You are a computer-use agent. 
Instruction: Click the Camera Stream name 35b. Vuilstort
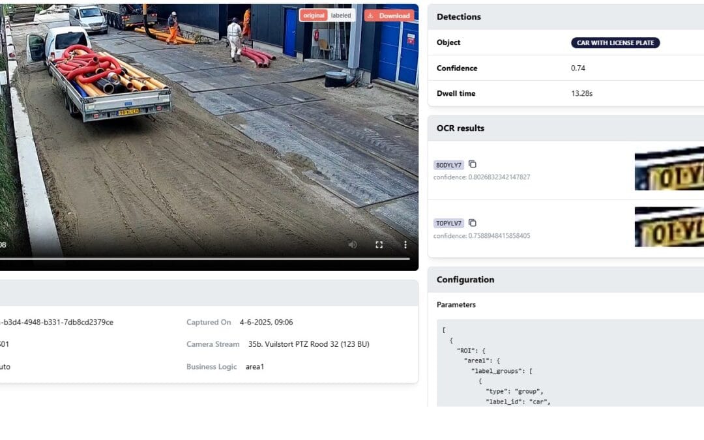click(x=308, y=344)
